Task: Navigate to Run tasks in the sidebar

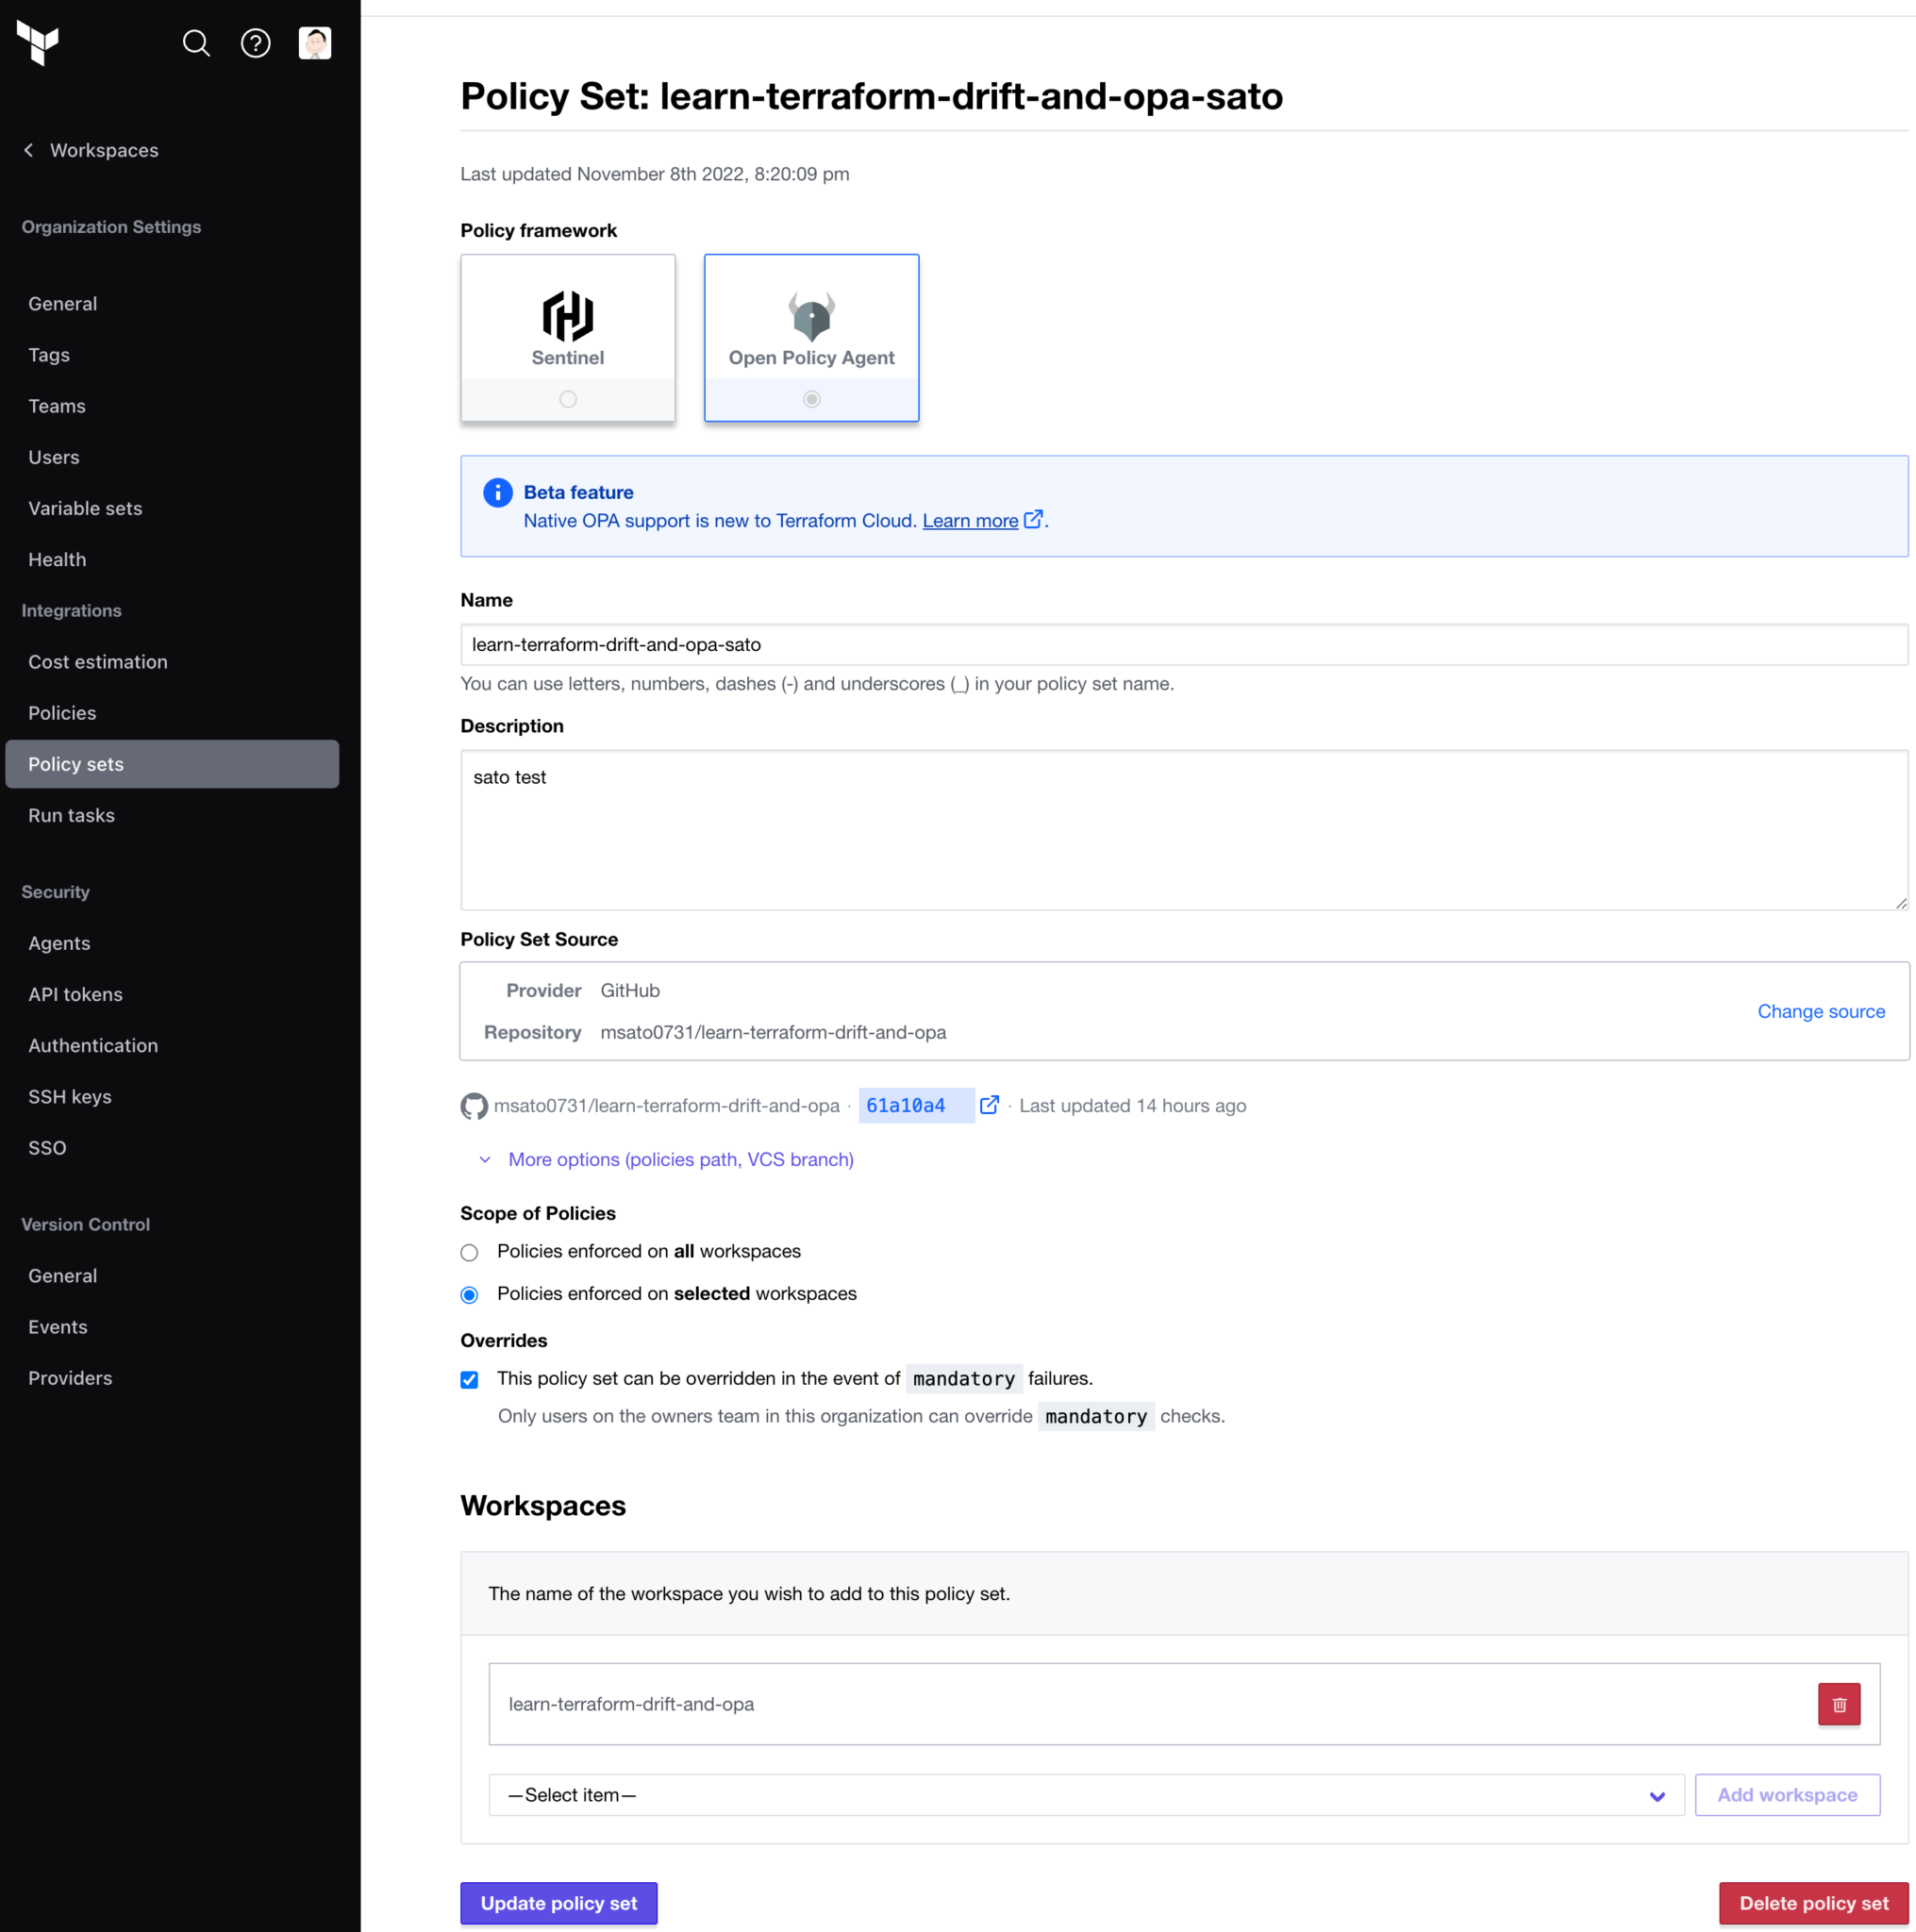Action: click(71, 815)
